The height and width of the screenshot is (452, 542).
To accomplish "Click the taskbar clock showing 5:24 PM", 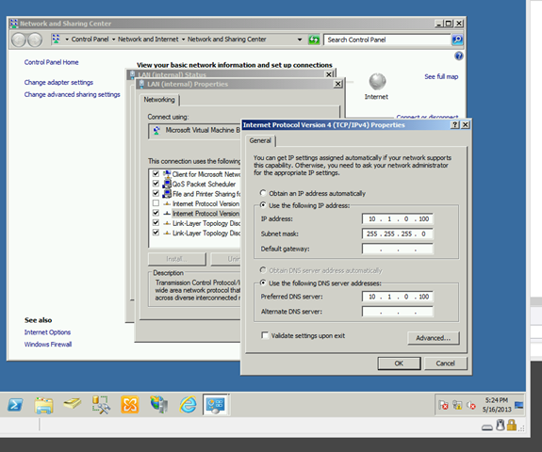I will 497,405.
